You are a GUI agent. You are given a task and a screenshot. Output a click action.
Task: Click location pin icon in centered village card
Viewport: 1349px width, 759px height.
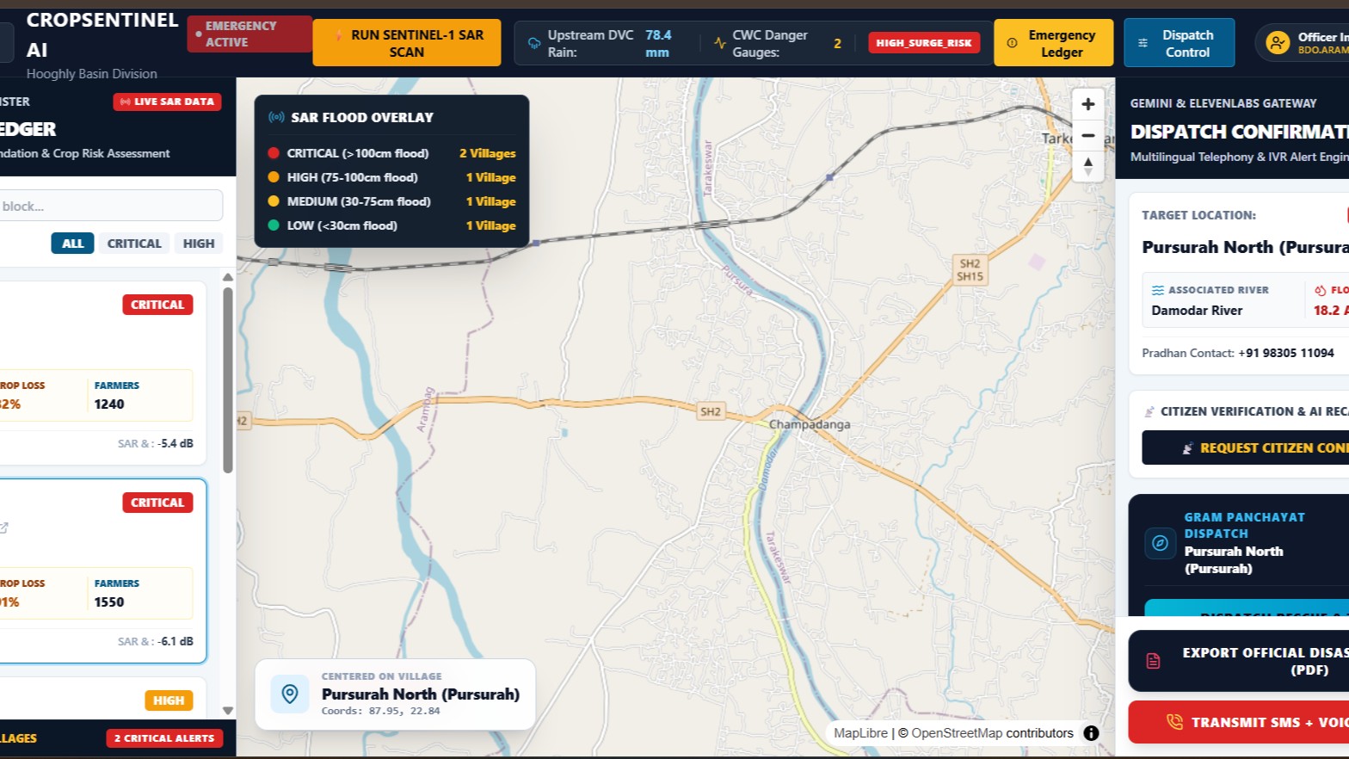coord(290,694)
